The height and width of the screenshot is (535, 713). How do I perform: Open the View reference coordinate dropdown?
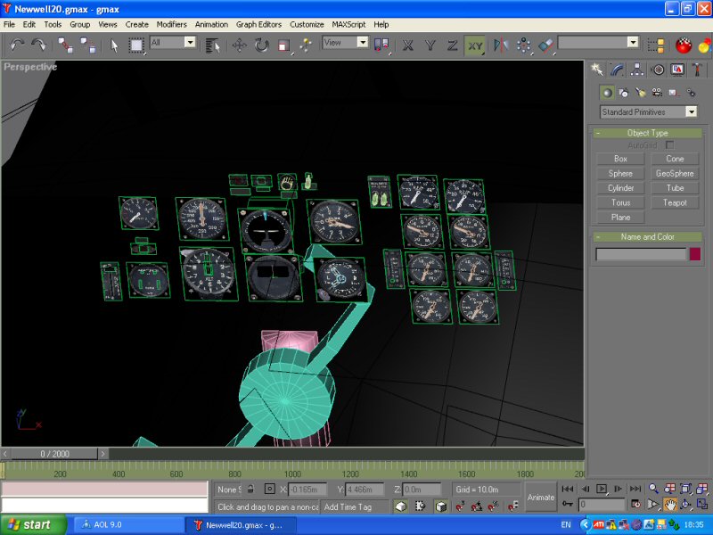(x=345, y=42)
